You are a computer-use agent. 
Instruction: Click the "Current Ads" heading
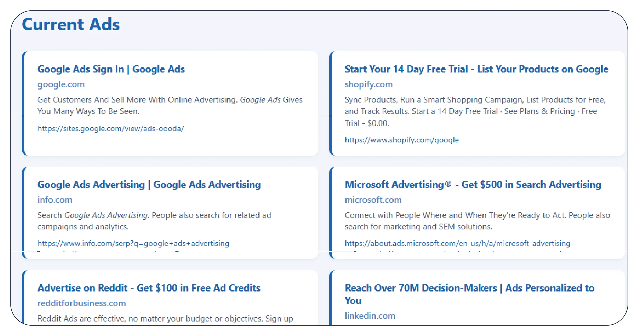[71, 24]
